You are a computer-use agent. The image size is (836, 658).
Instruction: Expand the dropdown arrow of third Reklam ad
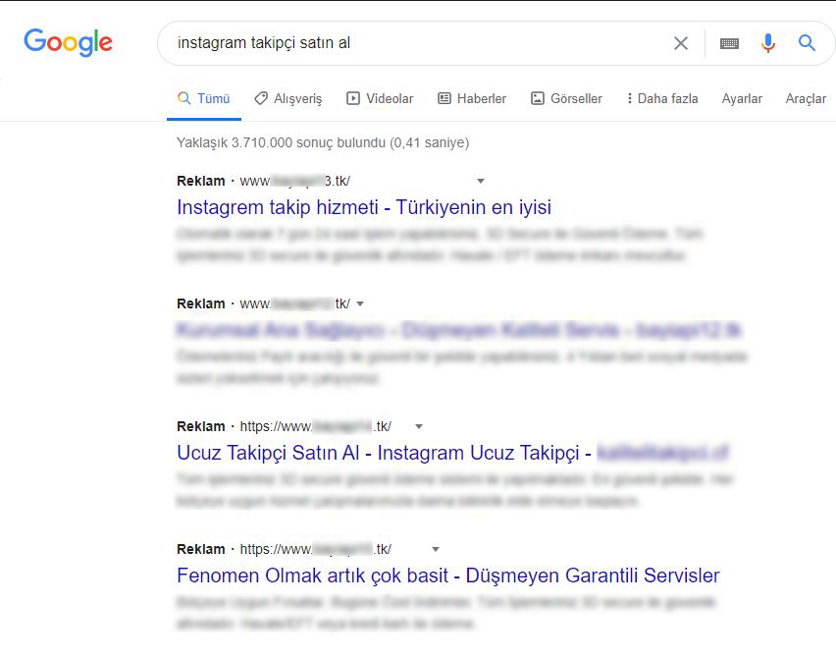pyautogui.click(x=419, y=427)
